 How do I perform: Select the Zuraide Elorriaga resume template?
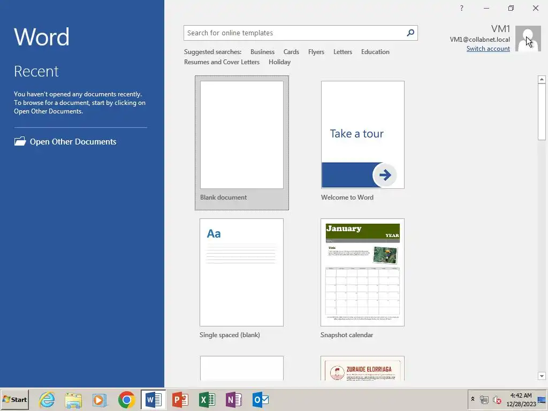[x=362, y=368]
